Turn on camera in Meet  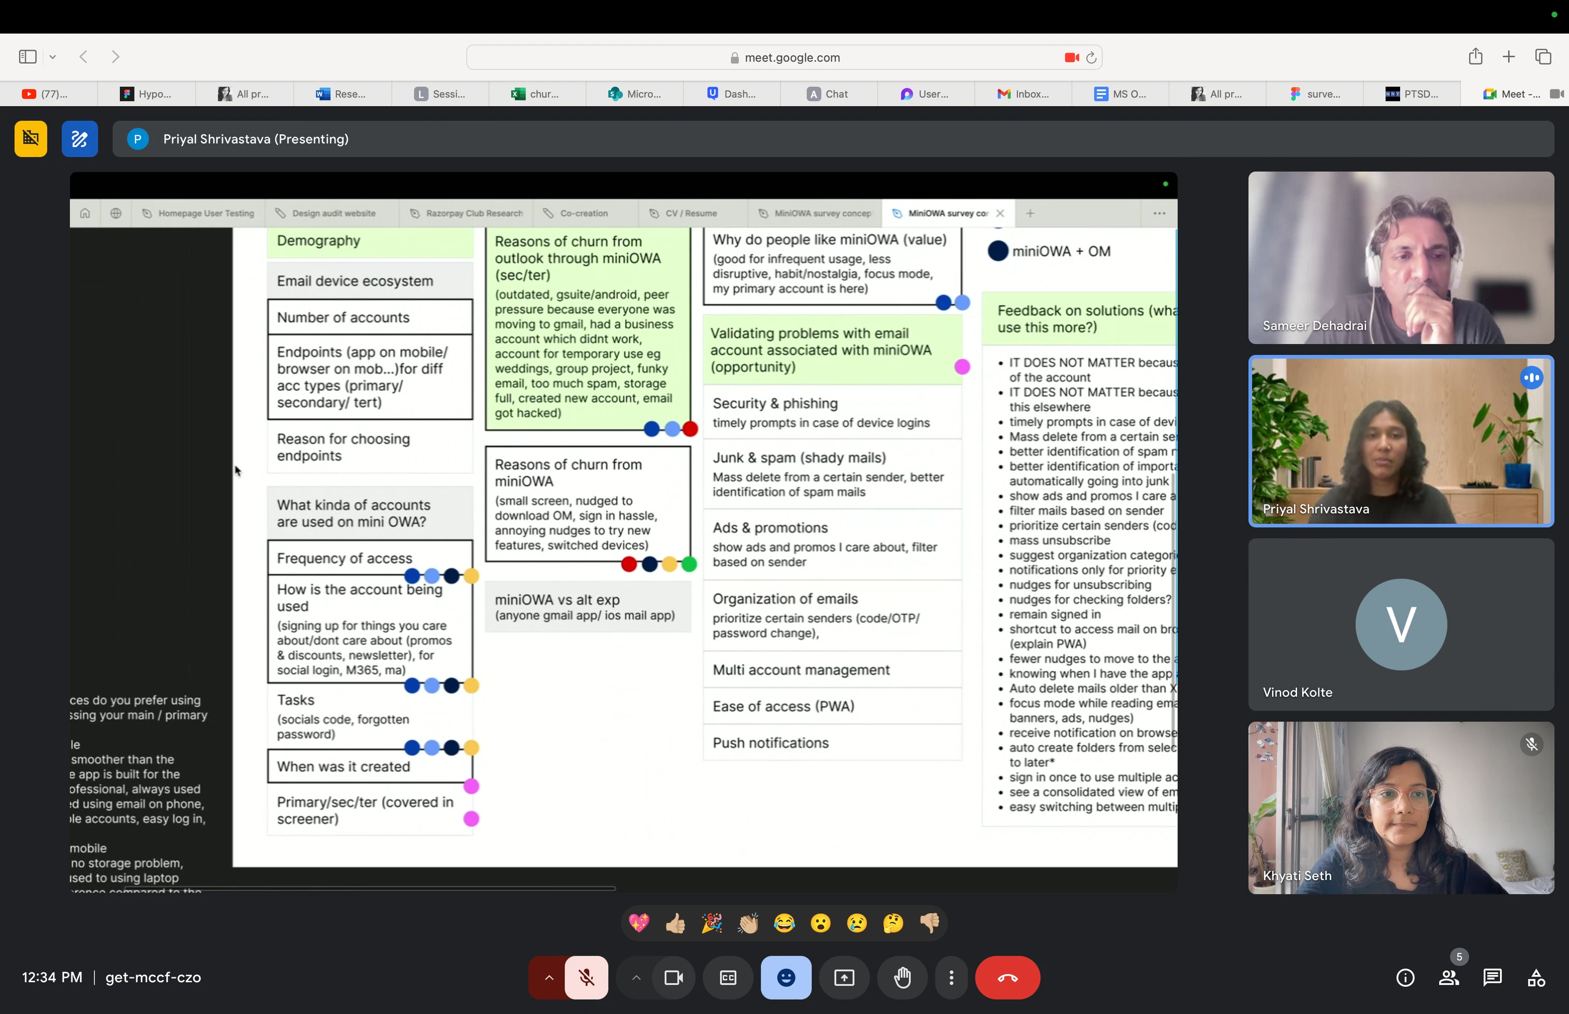pyautogui.click(x=673, y=977)
